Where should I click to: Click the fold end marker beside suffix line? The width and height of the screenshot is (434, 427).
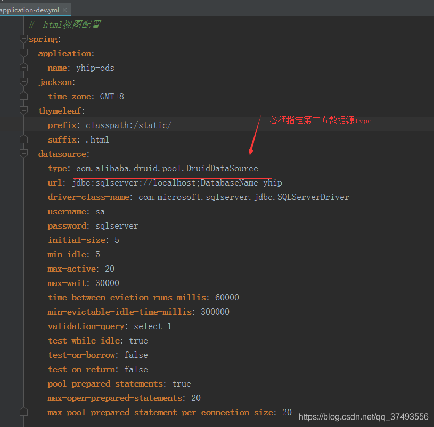(x=24, y=139)
